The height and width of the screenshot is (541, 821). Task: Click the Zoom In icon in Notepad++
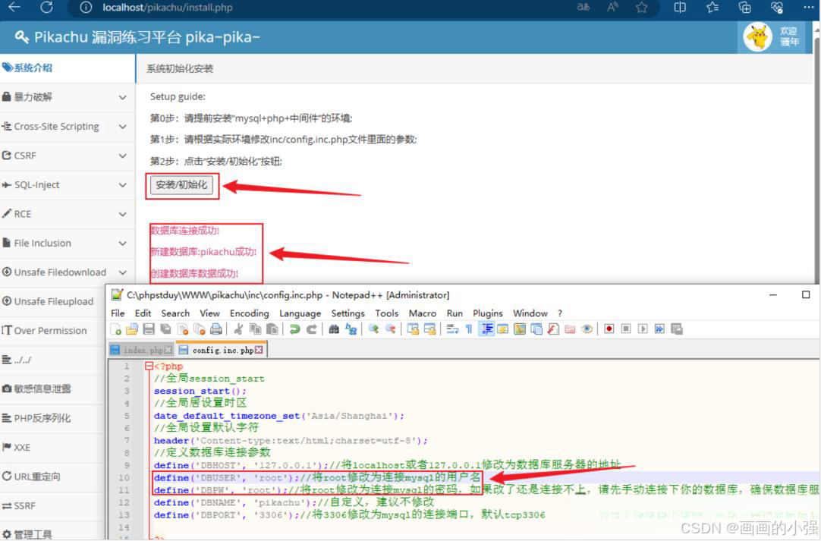click(x=373, y=329)
